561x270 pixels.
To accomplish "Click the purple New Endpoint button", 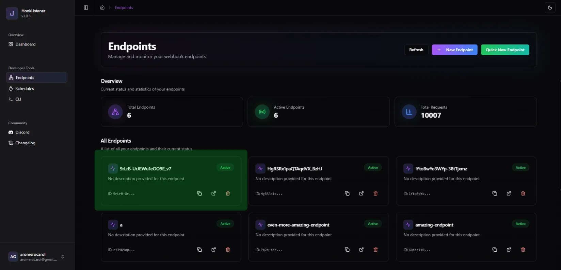I will 454,50.
